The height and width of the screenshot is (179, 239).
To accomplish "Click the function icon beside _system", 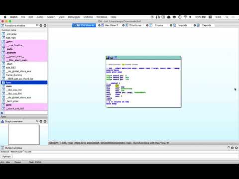I will point(3,53).
